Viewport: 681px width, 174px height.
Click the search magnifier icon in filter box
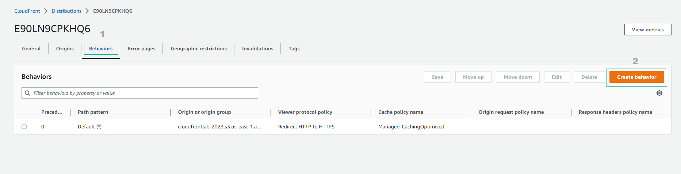[x=27, y=93]
